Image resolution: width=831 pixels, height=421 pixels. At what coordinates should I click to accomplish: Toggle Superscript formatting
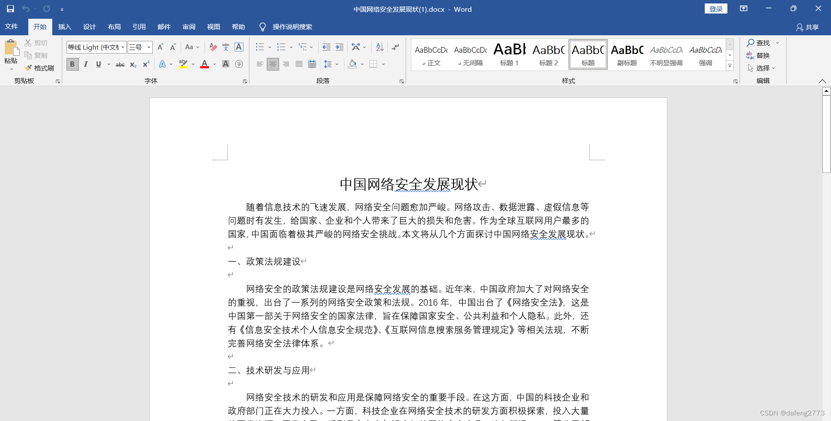pos(146,64)
